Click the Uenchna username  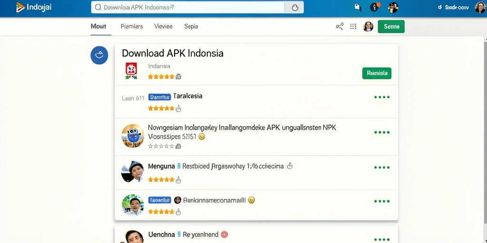[x=162, y=234]
